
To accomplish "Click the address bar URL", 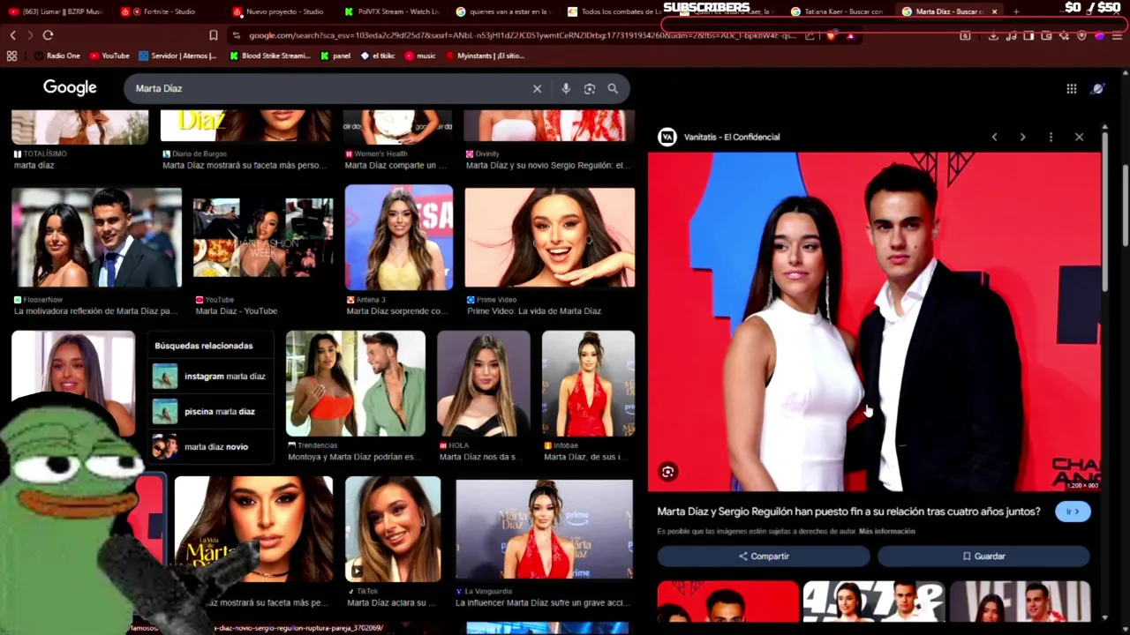I will (x=521, y=36).
